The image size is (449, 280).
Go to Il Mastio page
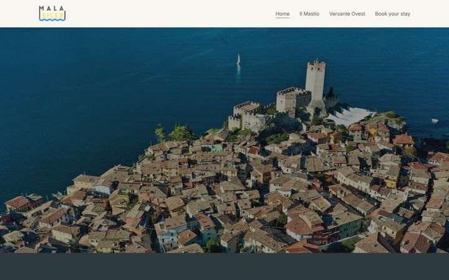(x=309, y=14)
